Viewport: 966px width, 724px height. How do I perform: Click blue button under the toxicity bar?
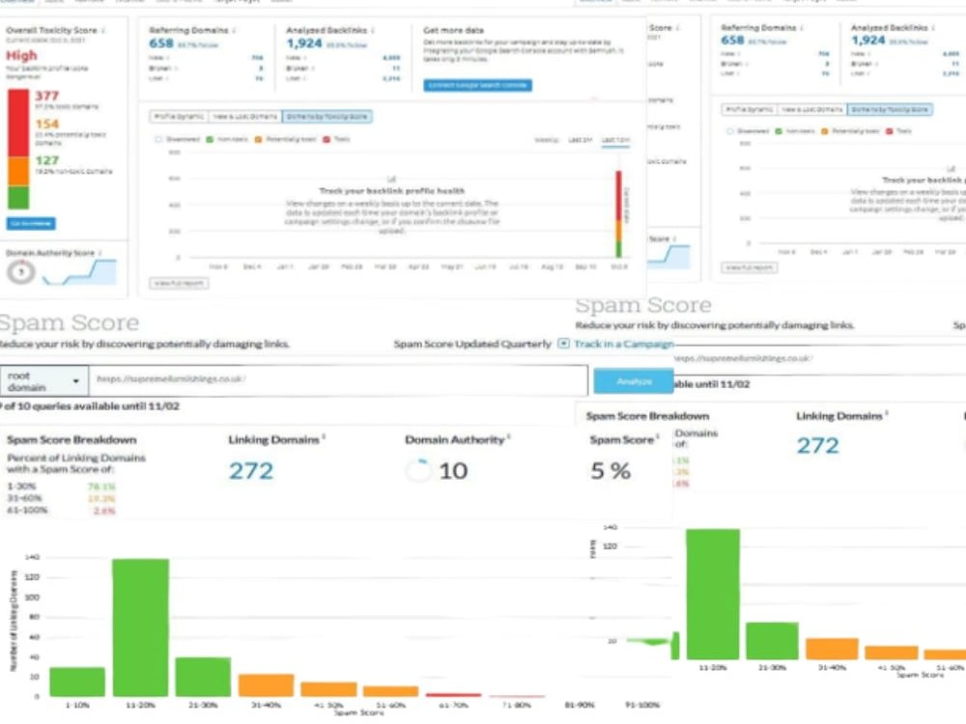[31, 224]
